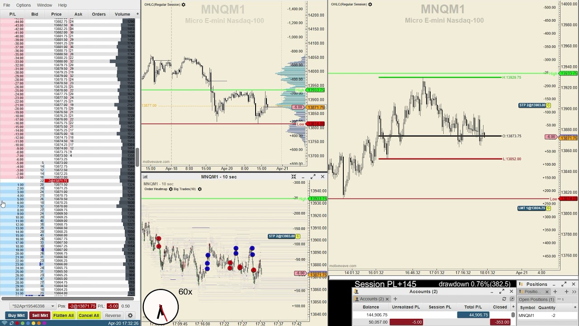
Task: Click the 44,906.75 Total P/L cell
Action: (x=473, y=315)
